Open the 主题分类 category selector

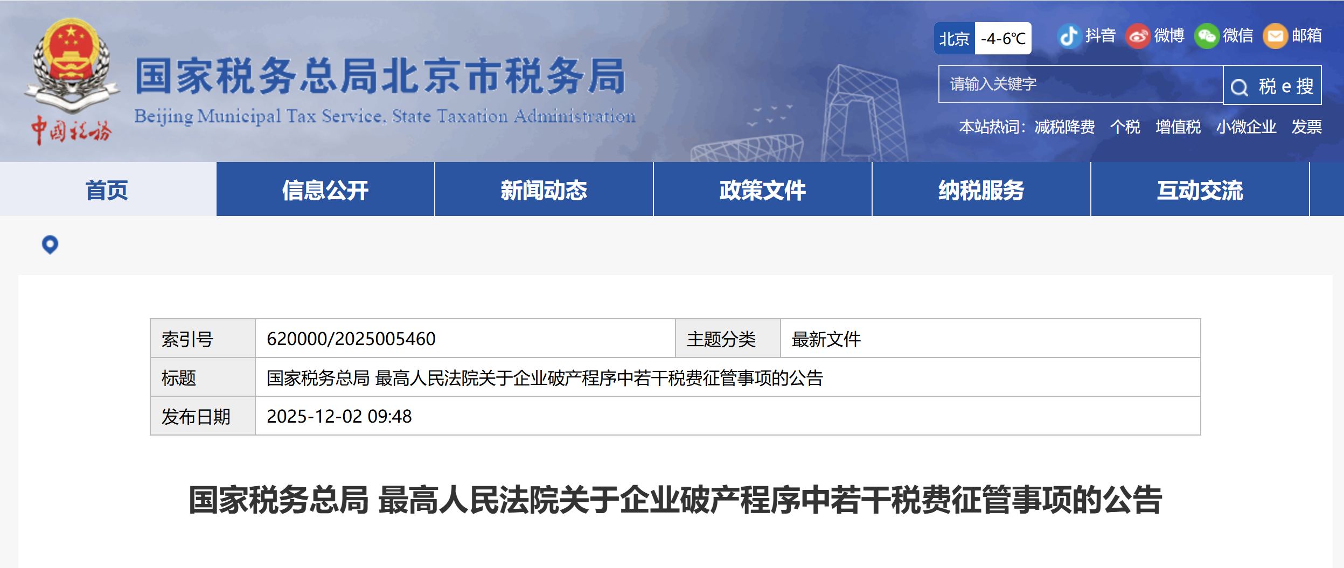[721, 339]
